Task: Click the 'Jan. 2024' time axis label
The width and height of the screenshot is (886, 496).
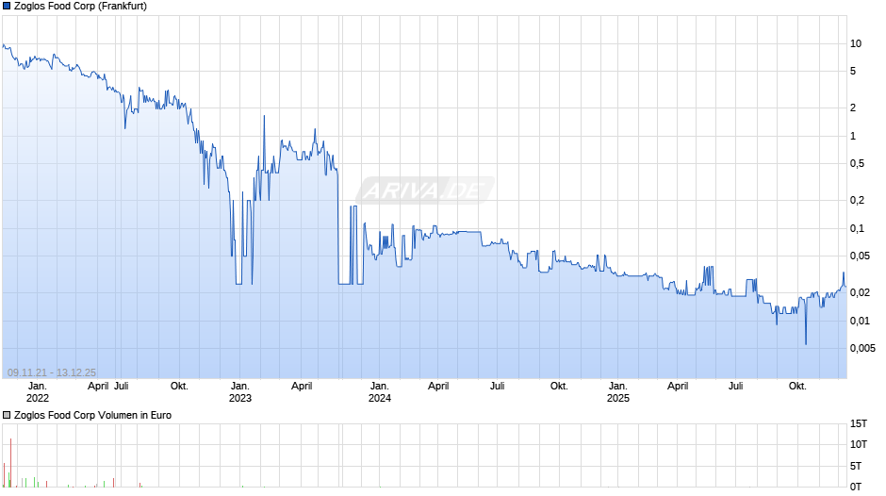Action: tap(379, 392)
